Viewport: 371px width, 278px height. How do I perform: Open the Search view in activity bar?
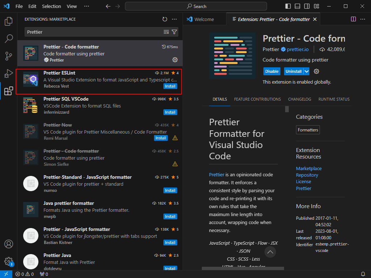[x=9, y=38]
